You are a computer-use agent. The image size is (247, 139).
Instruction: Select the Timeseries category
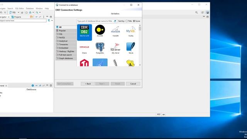click(x=66, y=44)
